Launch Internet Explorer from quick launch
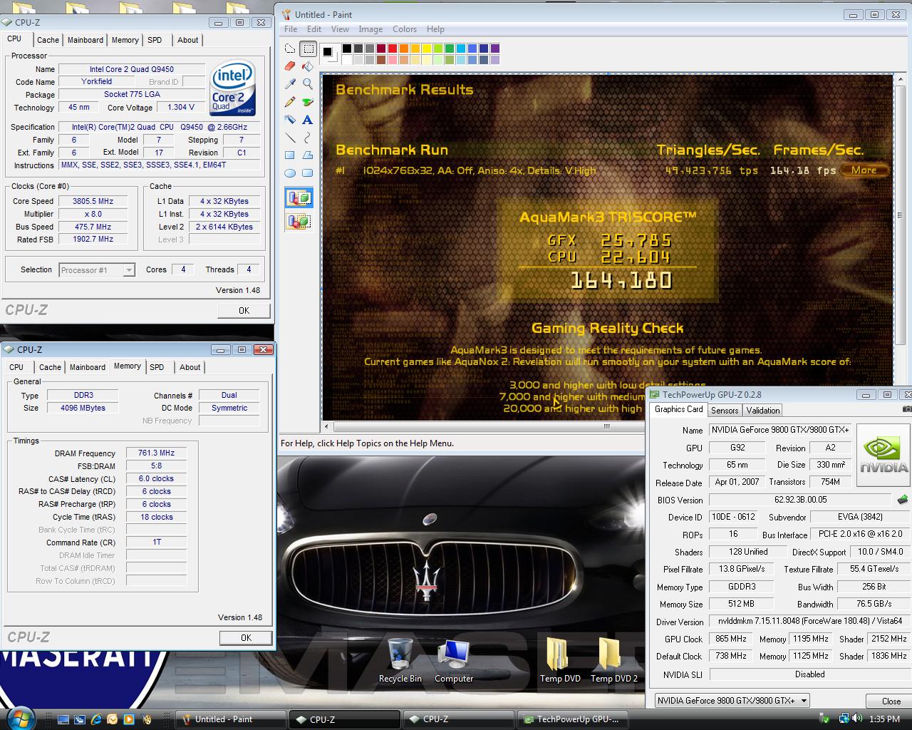Screen dimensions: 912x730 tap(96, 719)
